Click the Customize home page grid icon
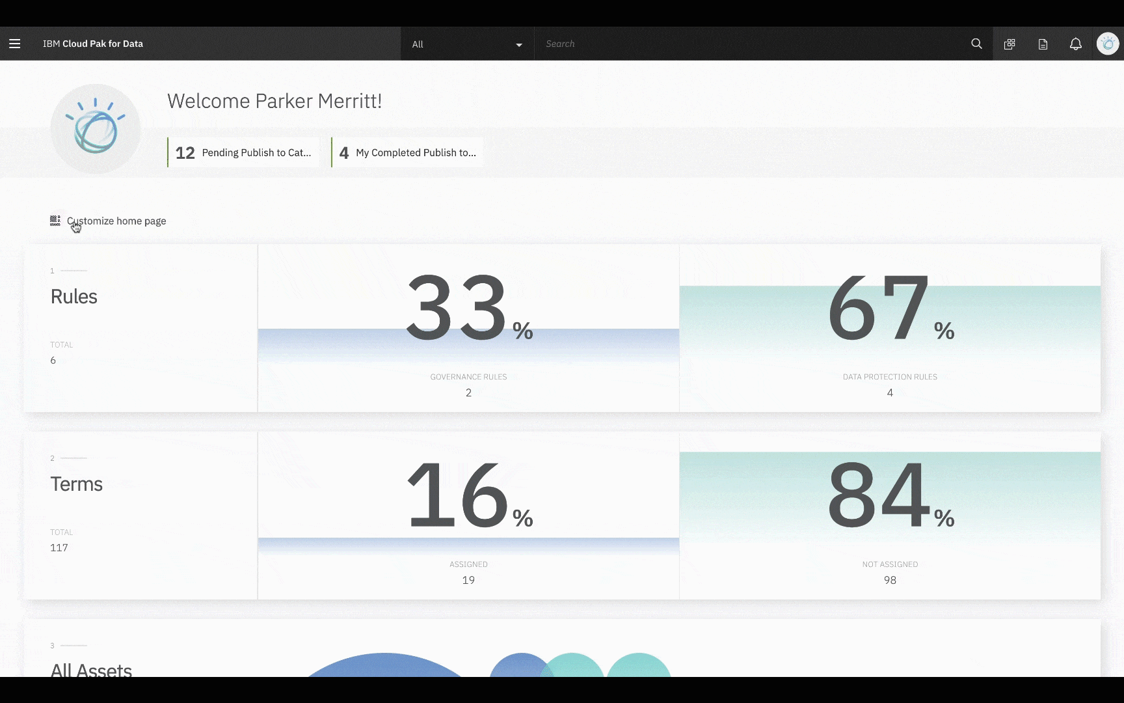This screenshot has height=703, width=1124. pos(55,221)
